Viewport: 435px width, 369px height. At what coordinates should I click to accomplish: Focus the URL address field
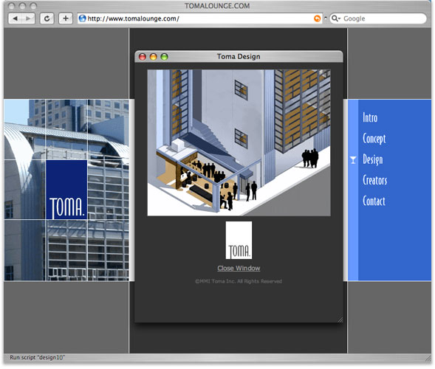tap(199, 18)
